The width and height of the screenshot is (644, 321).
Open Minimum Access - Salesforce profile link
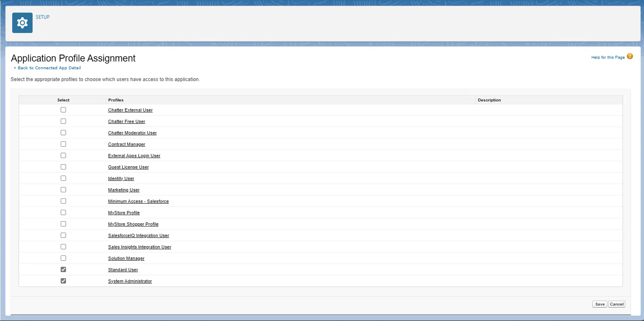click(138, 201)
